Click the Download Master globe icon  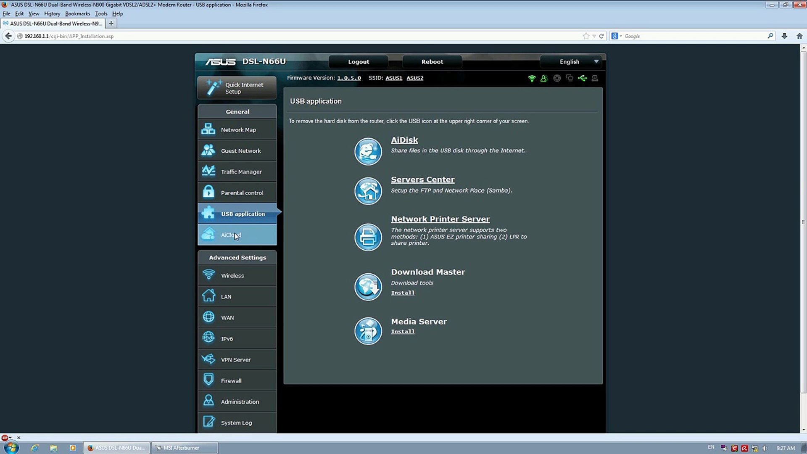pos(368,287)
